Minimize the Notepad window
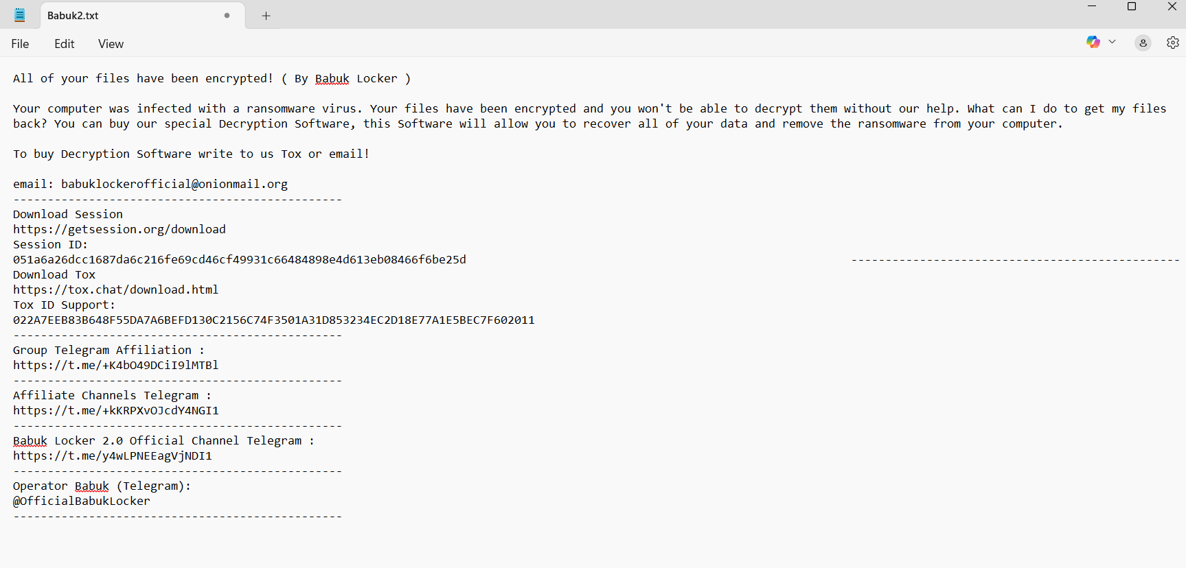This screenshot has height=568, width=1186. [x=1092, y=7]
